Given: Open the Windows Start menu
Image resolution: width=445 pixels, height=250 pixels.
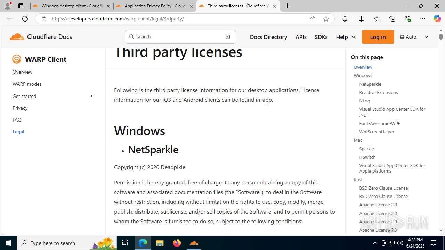Looking at the screenshot, I should click(8, 243).
